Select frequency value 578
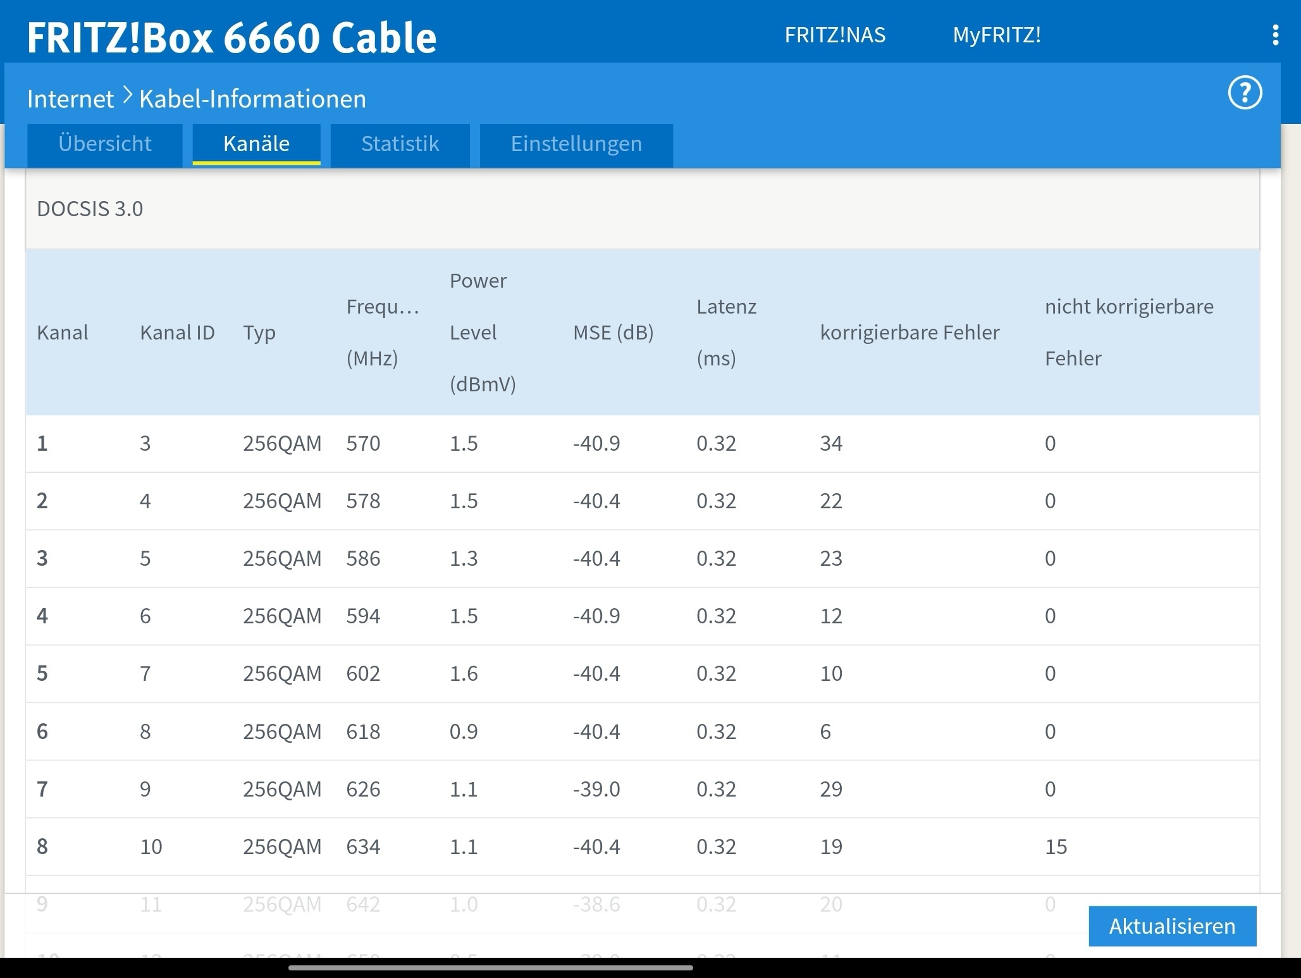 363,501
